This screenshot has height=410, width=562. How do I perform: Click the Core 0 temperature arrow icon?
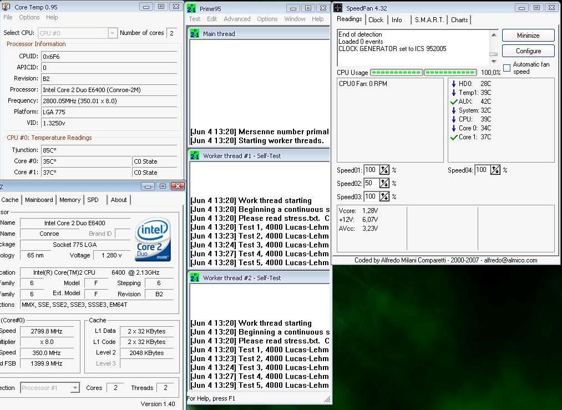pos(454,128)
